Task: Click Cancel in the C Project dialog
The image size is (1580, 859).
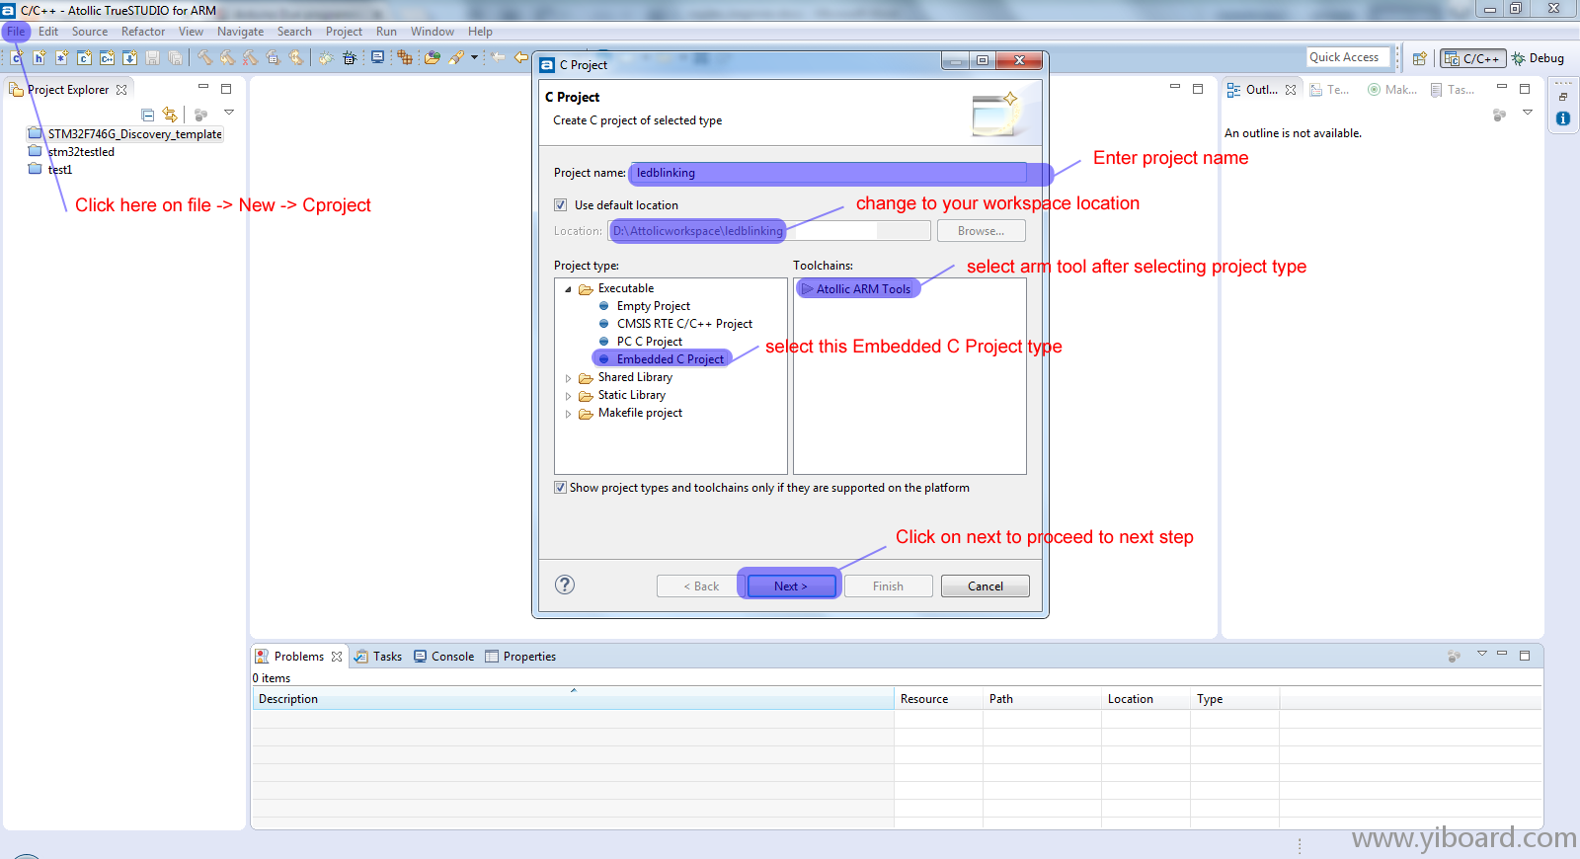Action: pos(985,586)
